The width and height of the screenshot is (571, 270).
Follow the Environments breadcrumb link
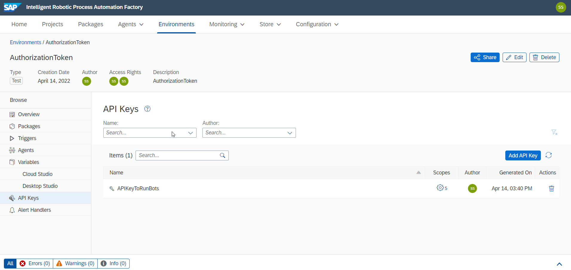[x=25, y=42]
